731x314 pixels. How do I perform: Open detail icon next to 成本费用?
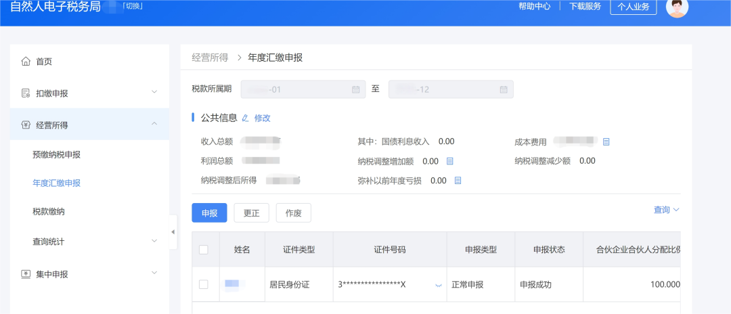tap(606, 142)
